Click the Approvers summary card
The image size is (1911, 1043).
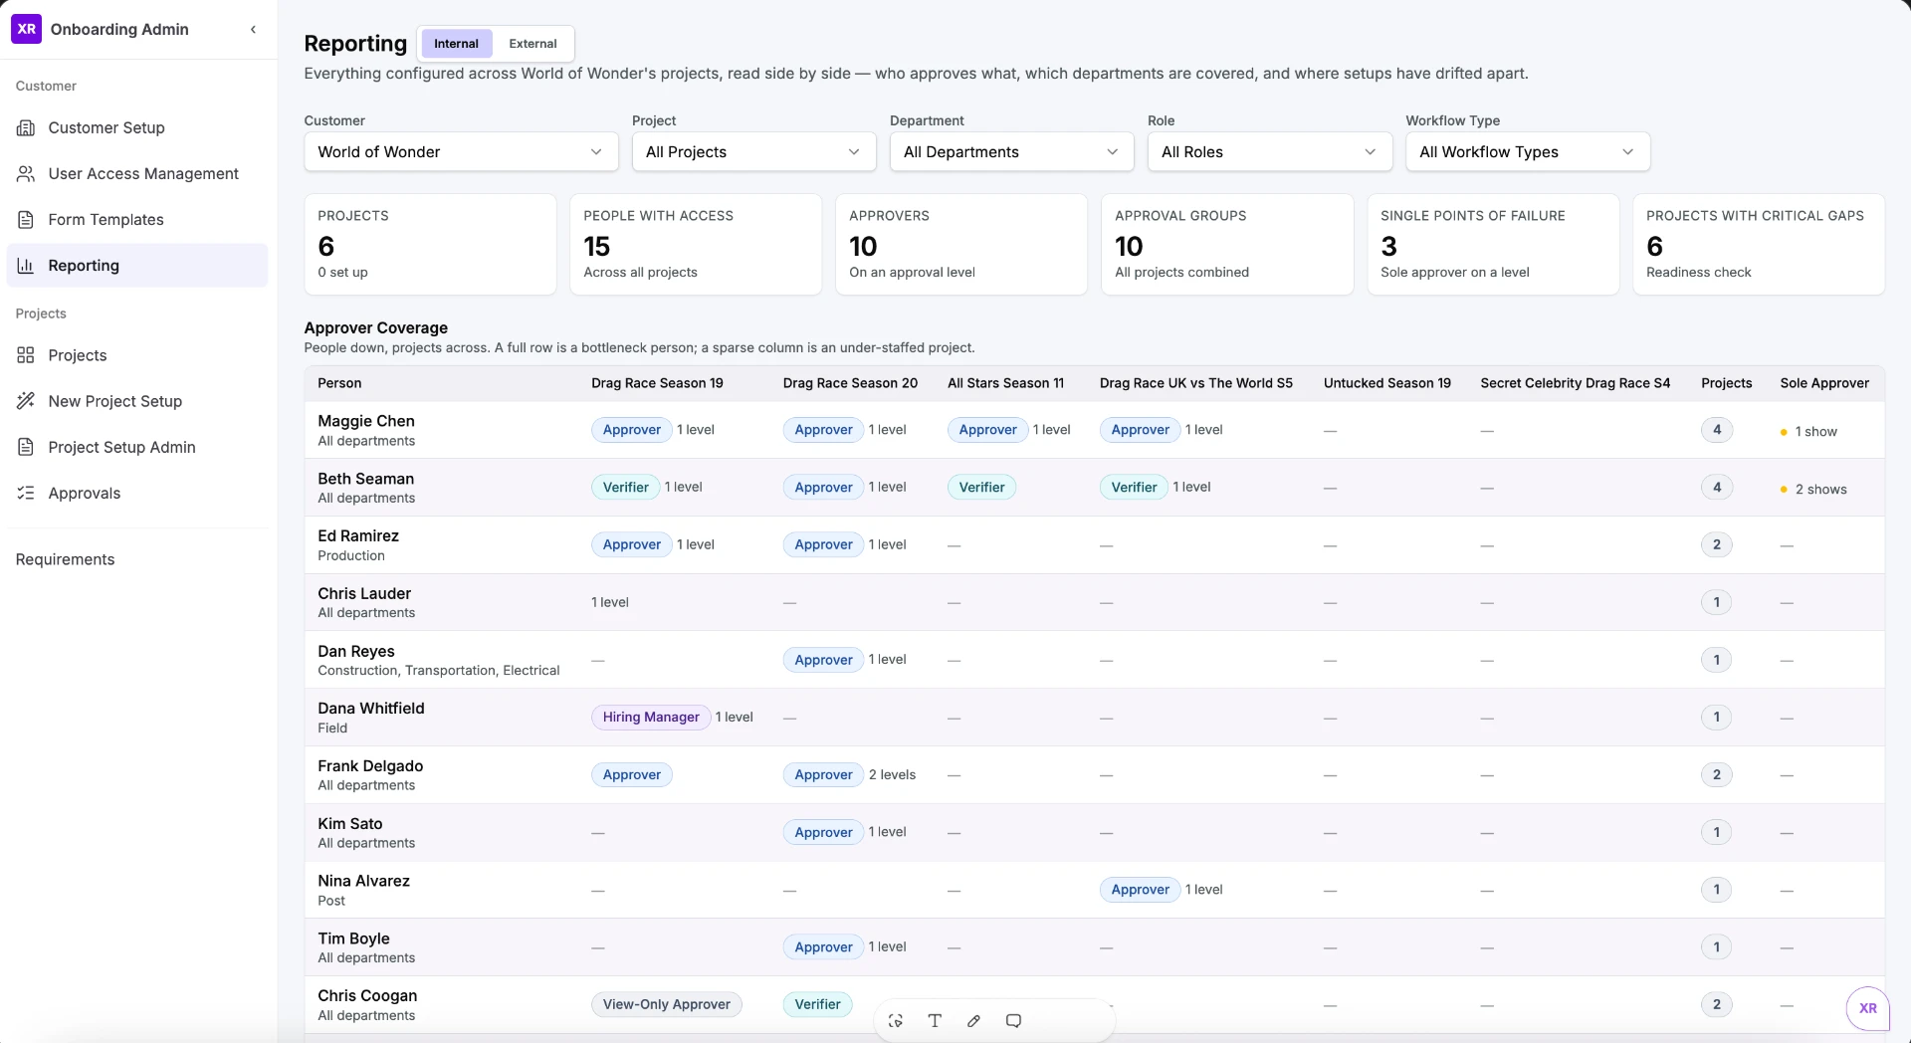click(x=961, y=244)
